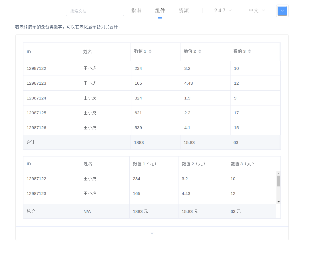The height and width of the screenshot is (254, 319).
Task: Click the first table's 姓名 header
Action: [x=105, y=52]
